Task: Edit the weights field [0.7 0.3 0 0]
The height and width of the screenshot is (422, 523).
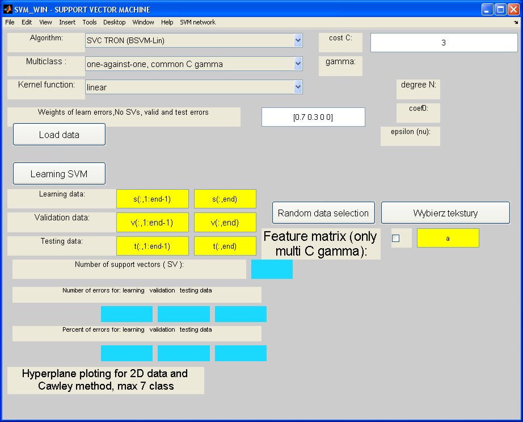Action: click(313, 117)
